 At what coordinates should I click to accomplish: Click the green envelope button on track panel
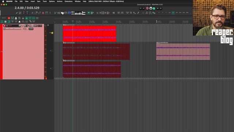[x=31, y=29]
